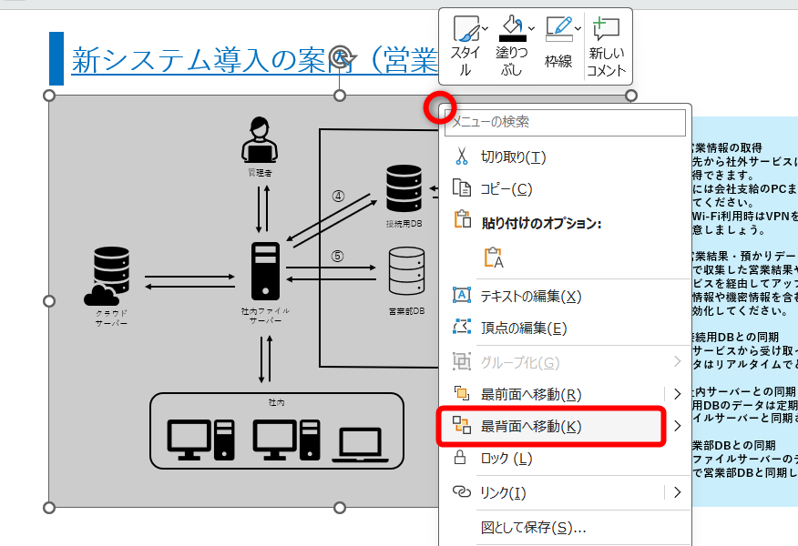Click the メニューの検索 search field
This screenshot has height=546, width=798.
click(x=565, y=122)
